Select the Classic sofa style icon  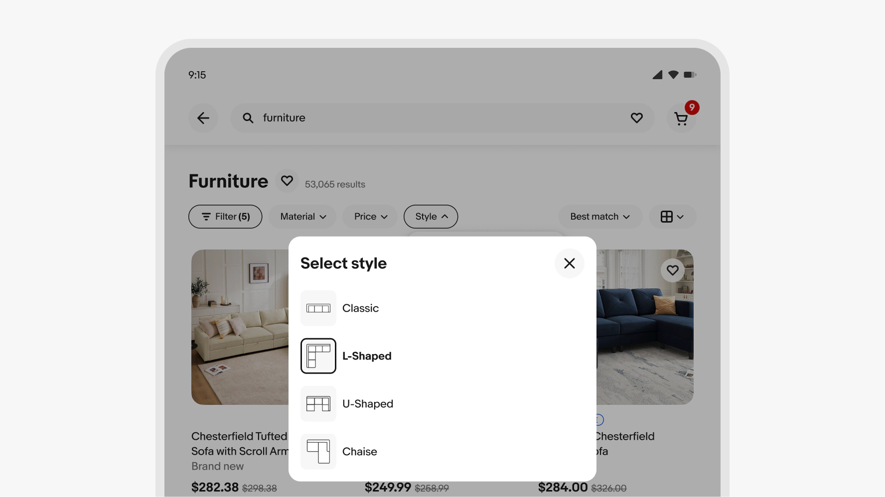(x=318, y=308)
